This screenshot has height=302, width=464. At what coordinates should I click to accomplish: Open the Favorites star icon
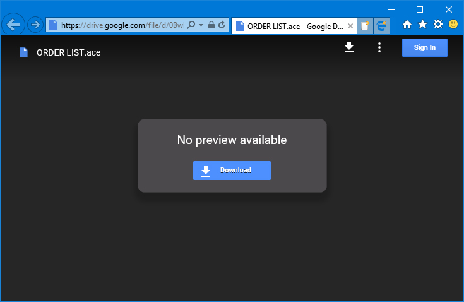coord(422,24)
